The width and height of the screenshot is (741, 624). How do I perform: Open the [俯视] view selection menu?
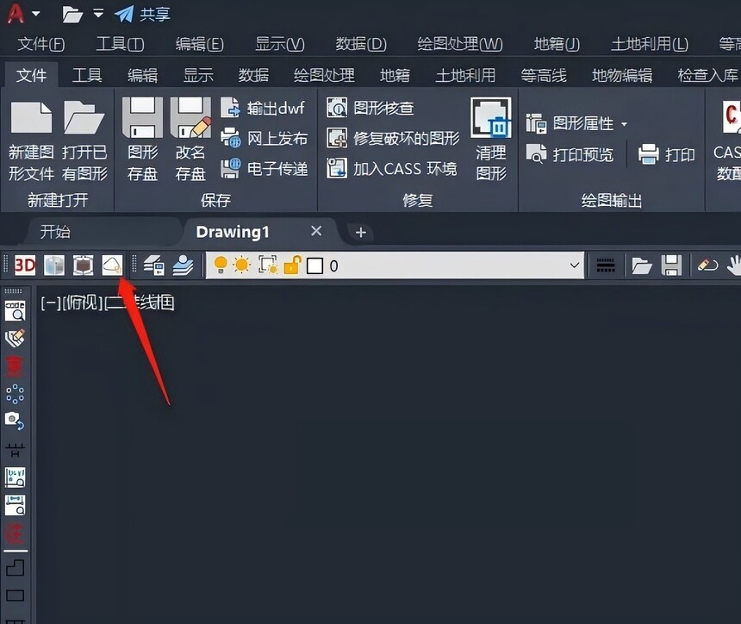point(82,303)
